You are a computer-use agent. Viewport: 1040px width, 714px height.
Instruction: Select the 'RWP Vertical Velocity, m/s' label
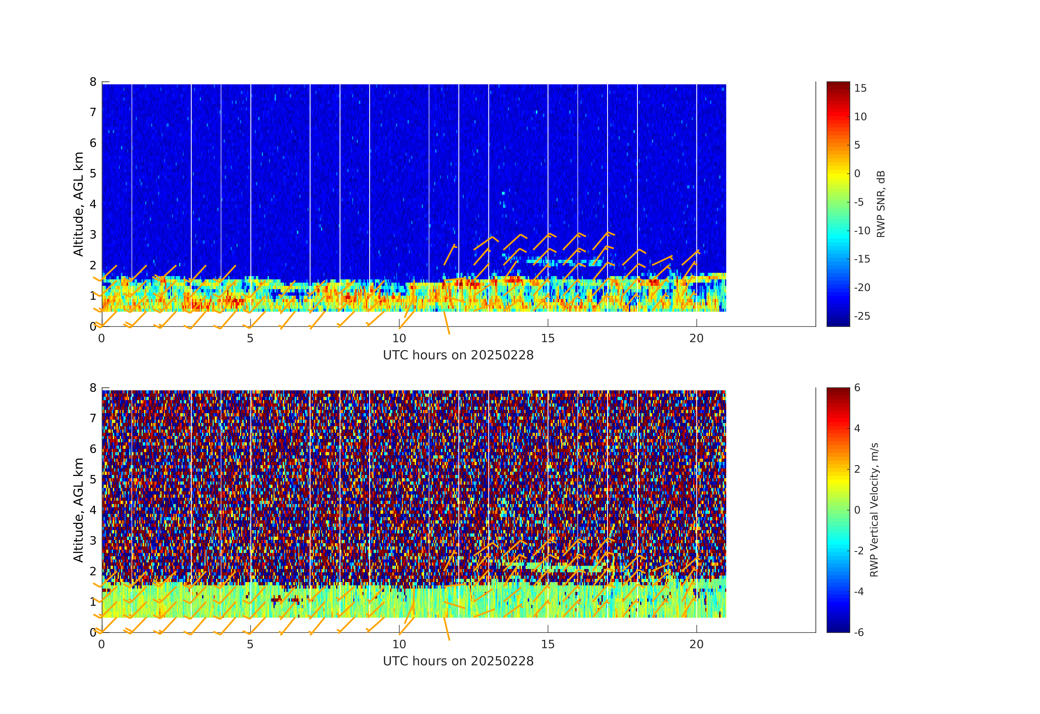(x=874, y=509)
